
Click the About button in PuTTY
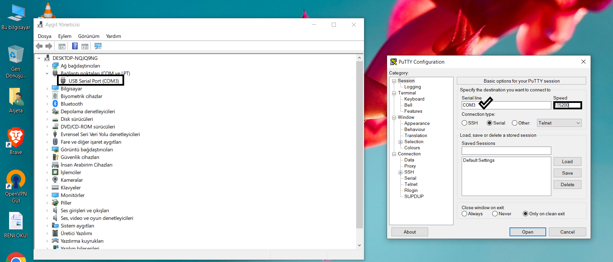coord(409,232)
